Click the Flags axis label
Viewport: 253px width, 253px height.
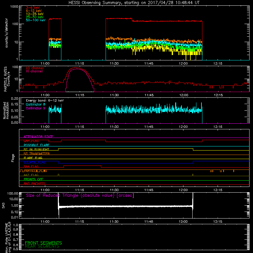click(13, 158)
